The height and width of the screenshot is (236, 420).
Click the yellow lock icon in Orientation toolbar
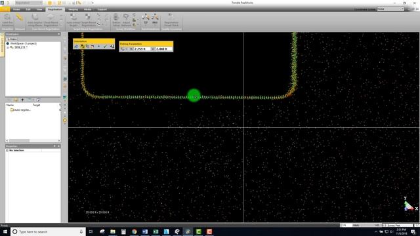point(82,47)
